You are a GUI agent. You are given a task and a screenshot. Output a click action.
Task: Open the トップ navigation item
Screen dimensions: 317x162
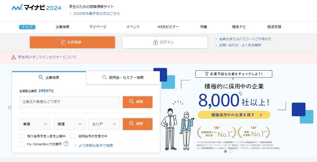pyautogui.click(x=27, y=27)
